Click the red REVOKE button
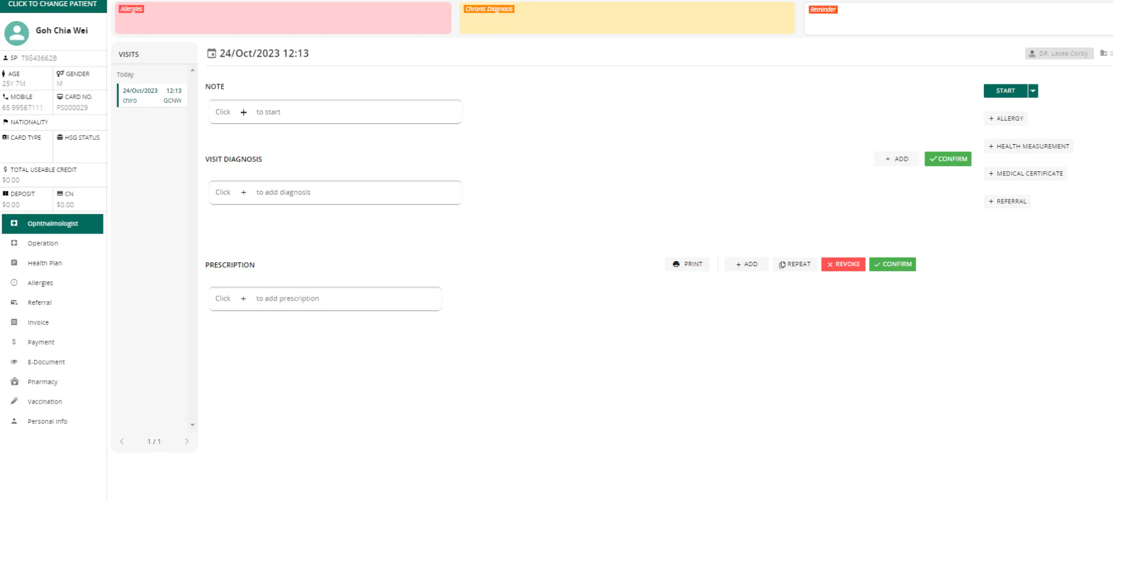 [x=843, y=264]
